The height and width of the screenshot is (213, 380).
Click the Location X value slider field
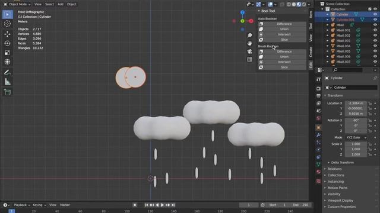(356, 104)
